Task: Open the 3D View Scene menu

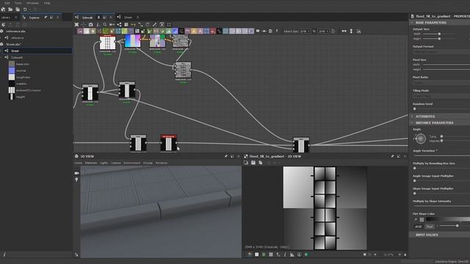Action: coord(79,163)
